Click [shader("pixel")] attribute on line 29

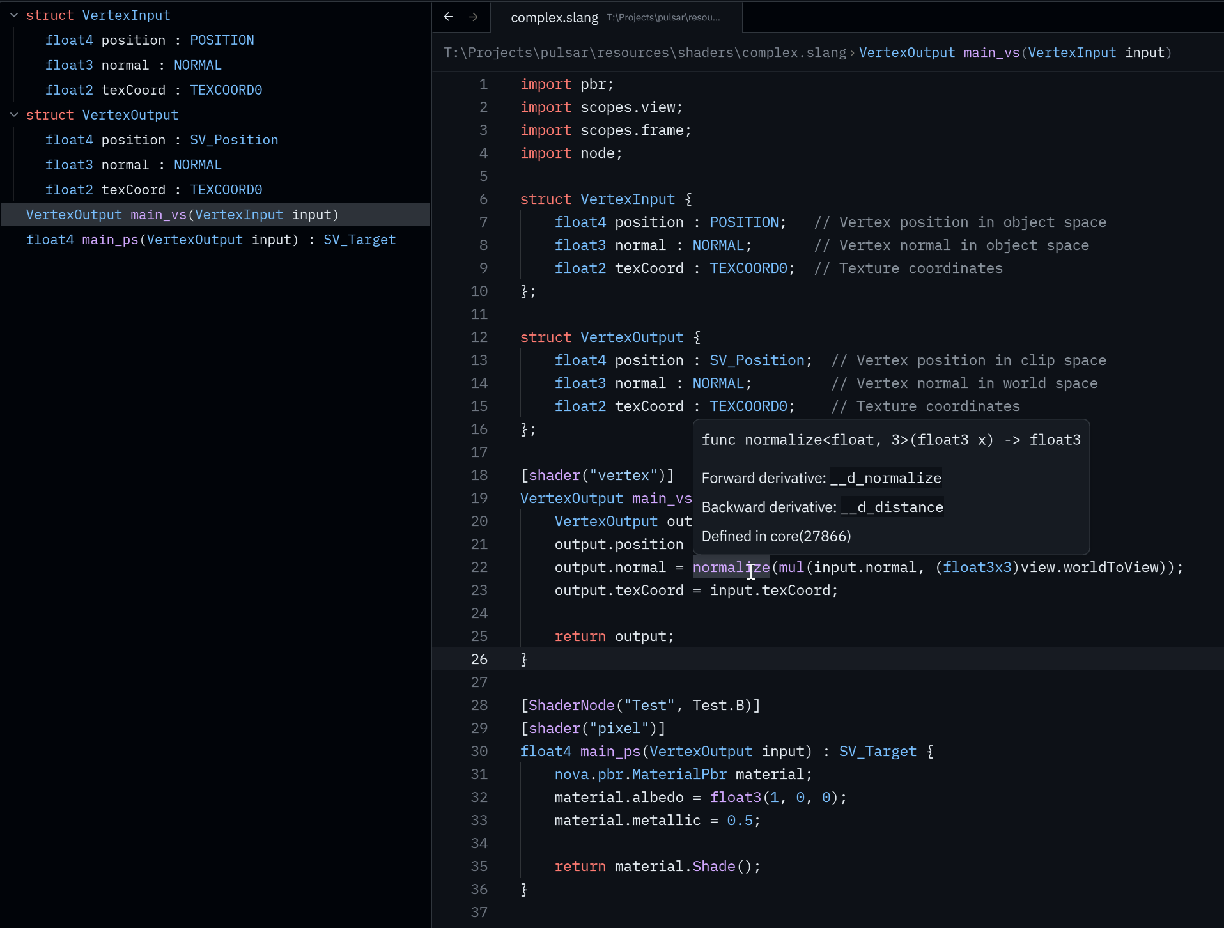(593, 728)
